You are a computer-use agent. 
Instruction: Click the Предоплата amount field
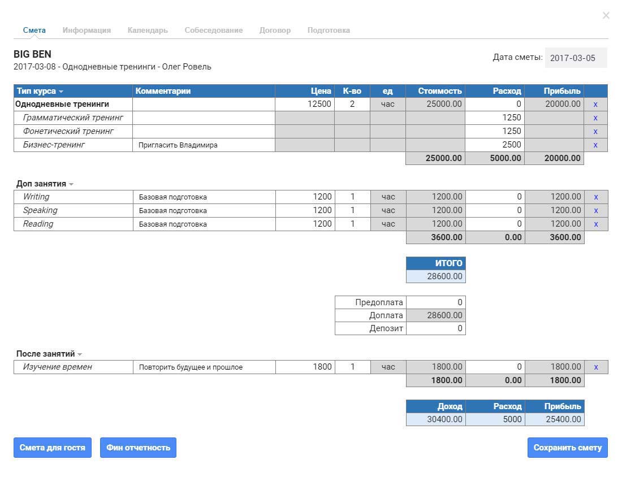[x=435, y=302]
